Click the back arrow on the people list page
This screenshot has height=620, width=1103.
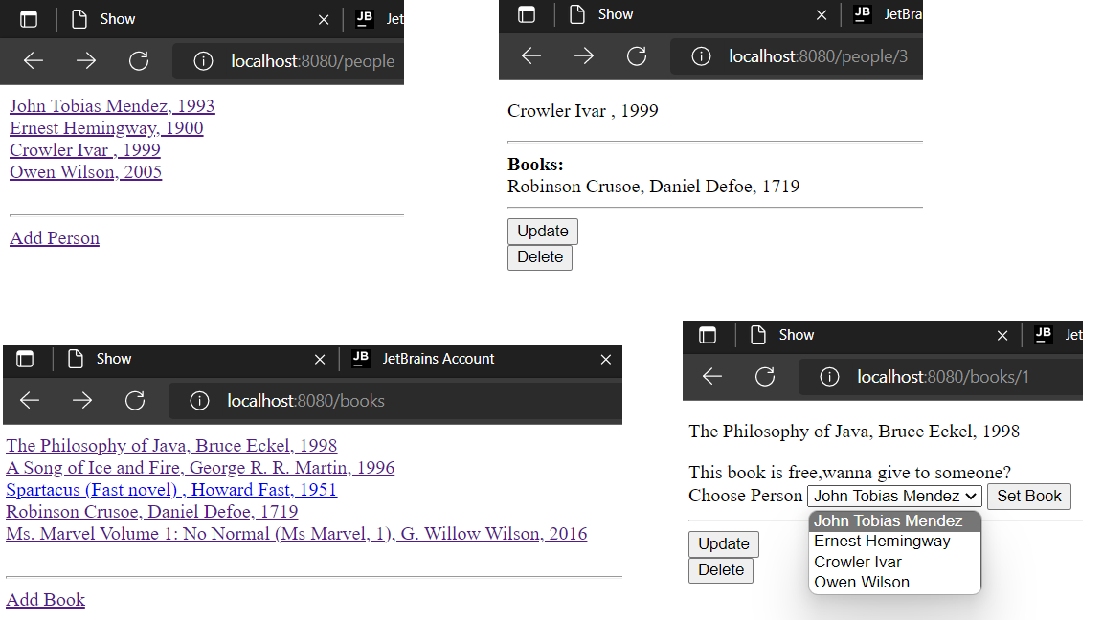tap(33, 61)
